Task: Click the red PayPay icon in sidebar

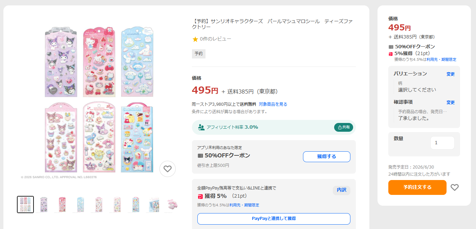Action: click(391, 53)
